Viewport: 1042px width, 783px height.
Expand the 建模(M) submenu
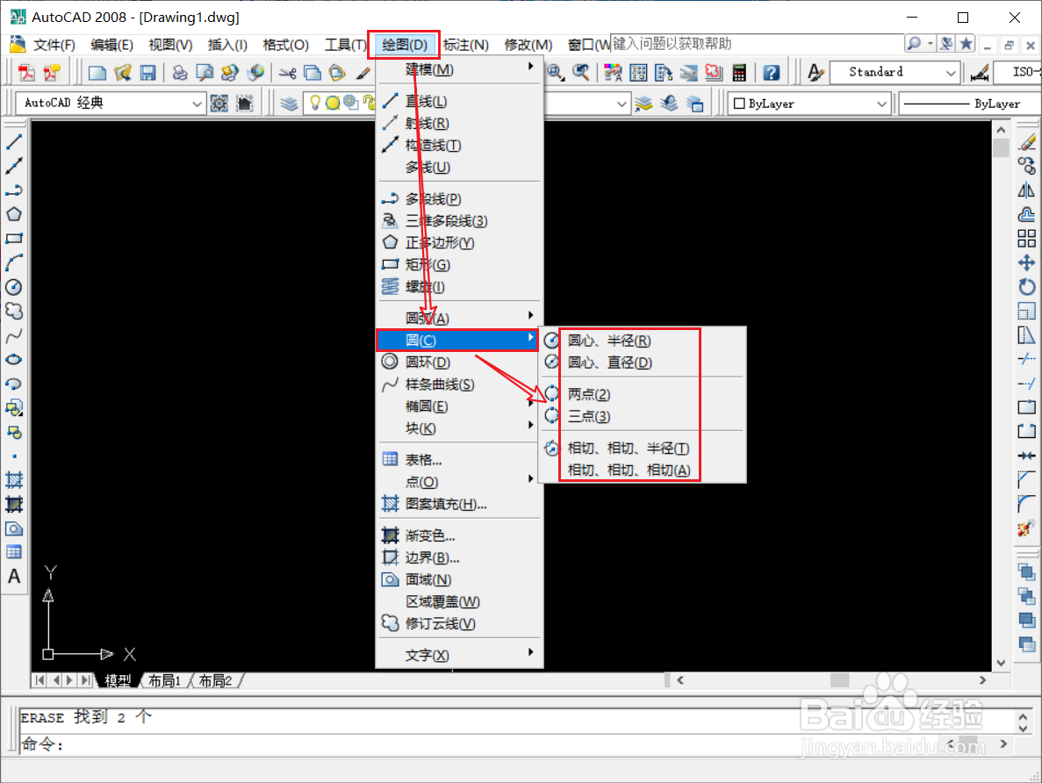pyautogui.click(x=458, y=69)
